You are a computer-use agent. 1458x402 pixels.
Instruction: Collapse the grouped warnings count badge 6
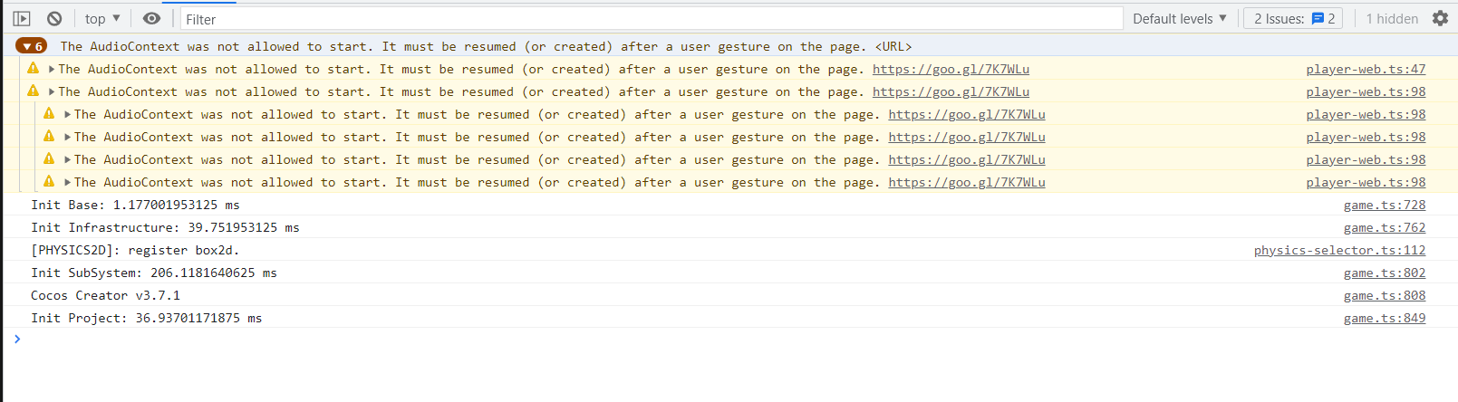coord(32,46)
